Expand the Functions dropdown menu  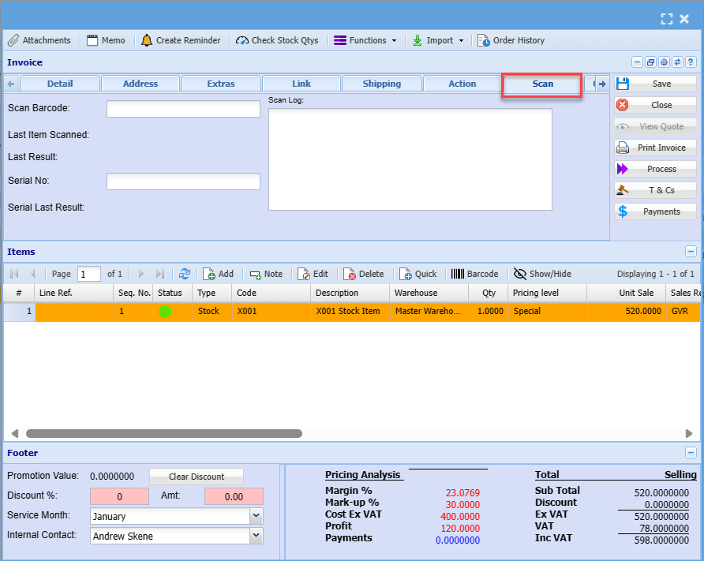point(364,40)
